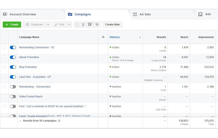Turn off the eBook Promotion campaign toggle
Viewport: 218px width, 138px height.
(x=13, y=57)
